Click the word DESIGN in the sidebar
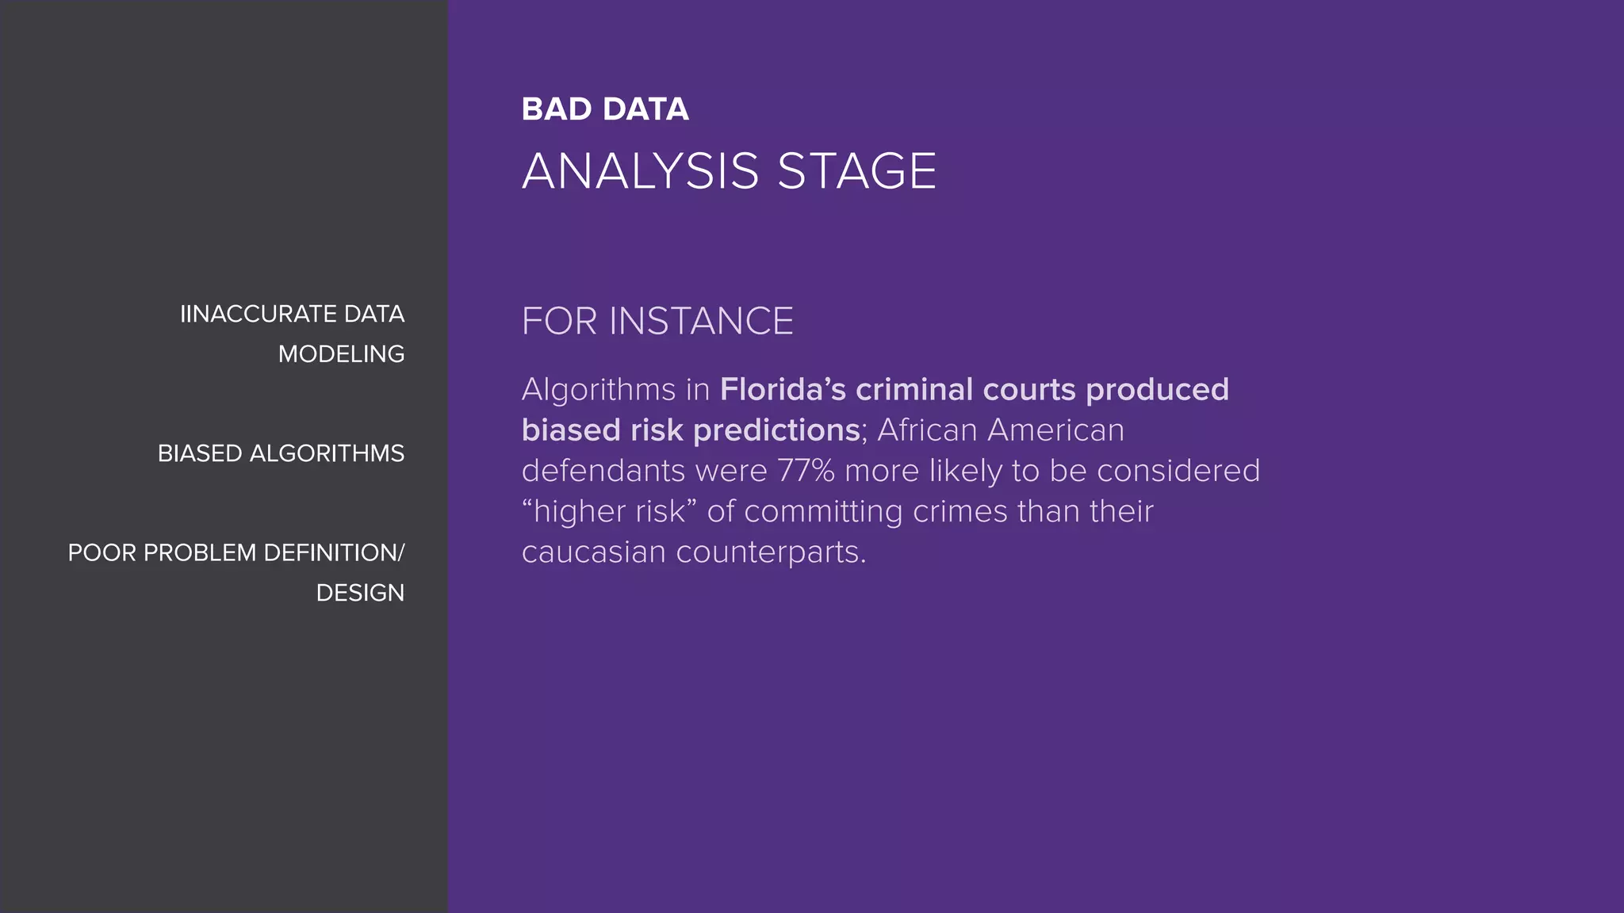Viewport: 1624px width, 913px height. click(x=360, y=593)
